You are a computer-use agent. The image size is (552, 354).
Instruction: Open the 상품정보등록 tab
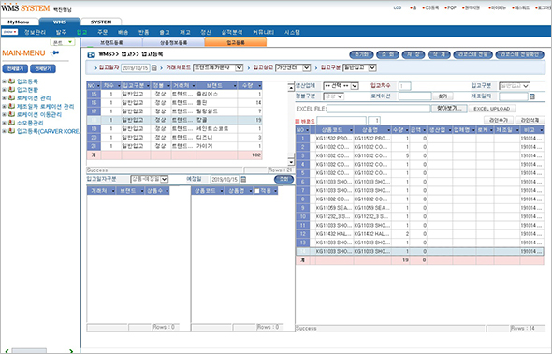pyautogui.click(x=174, y=43)
